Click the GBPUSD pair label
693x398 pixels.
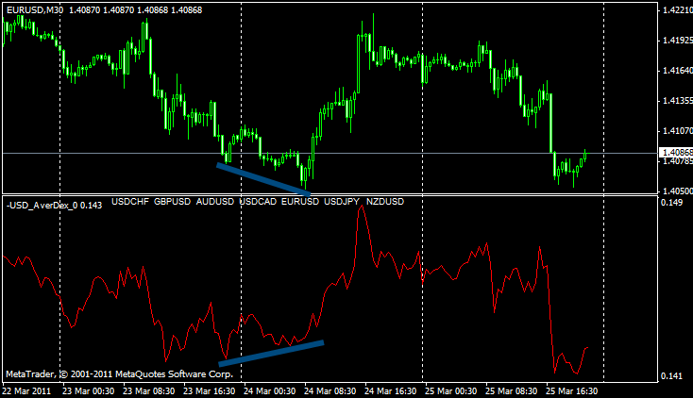(x=172, y=202)
